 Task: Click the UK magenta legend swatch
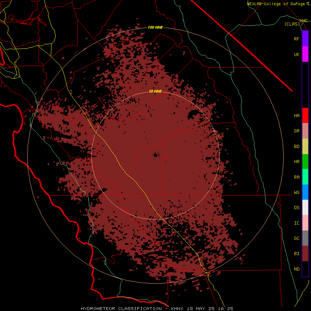pyautogui.click(x=305, y=54)
